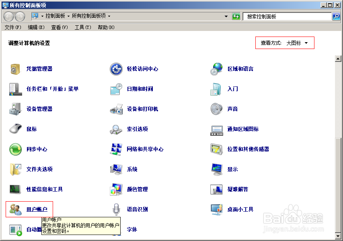Go back with the Back arrow button
This screenshot has width=343, height=241.
(9, 16)
